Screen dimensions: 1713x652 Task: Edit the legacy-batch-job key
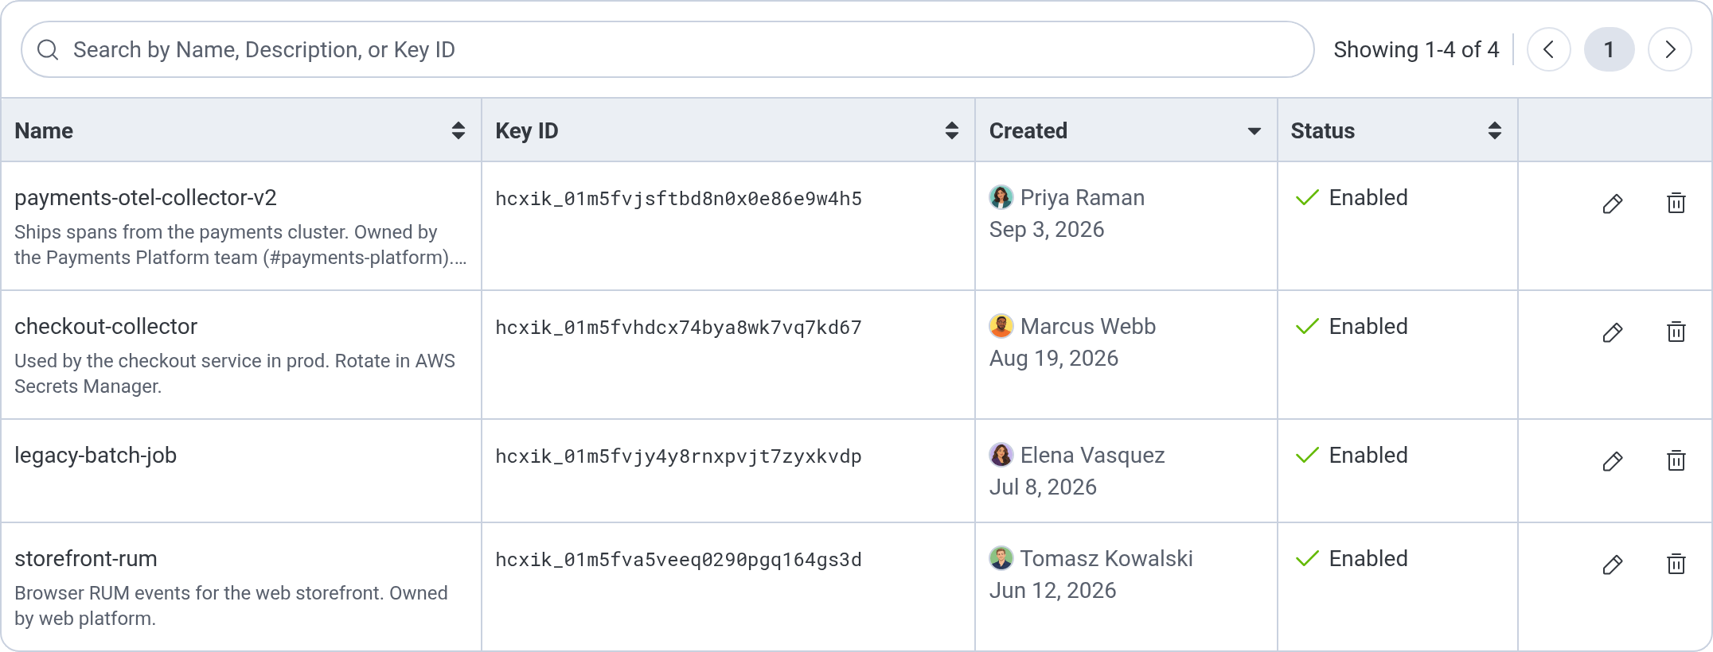[x=1613, y=461]
